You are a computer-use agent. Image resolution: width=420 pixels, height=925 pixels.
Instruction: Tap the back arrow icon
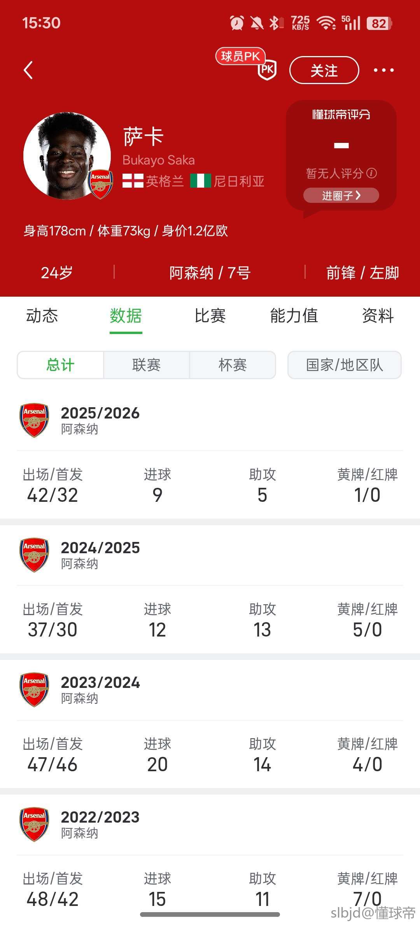click(28, 70)
